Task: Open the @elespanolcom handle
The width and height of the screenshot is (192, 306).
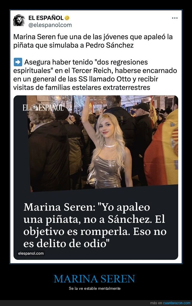Action: pos(50,25)
